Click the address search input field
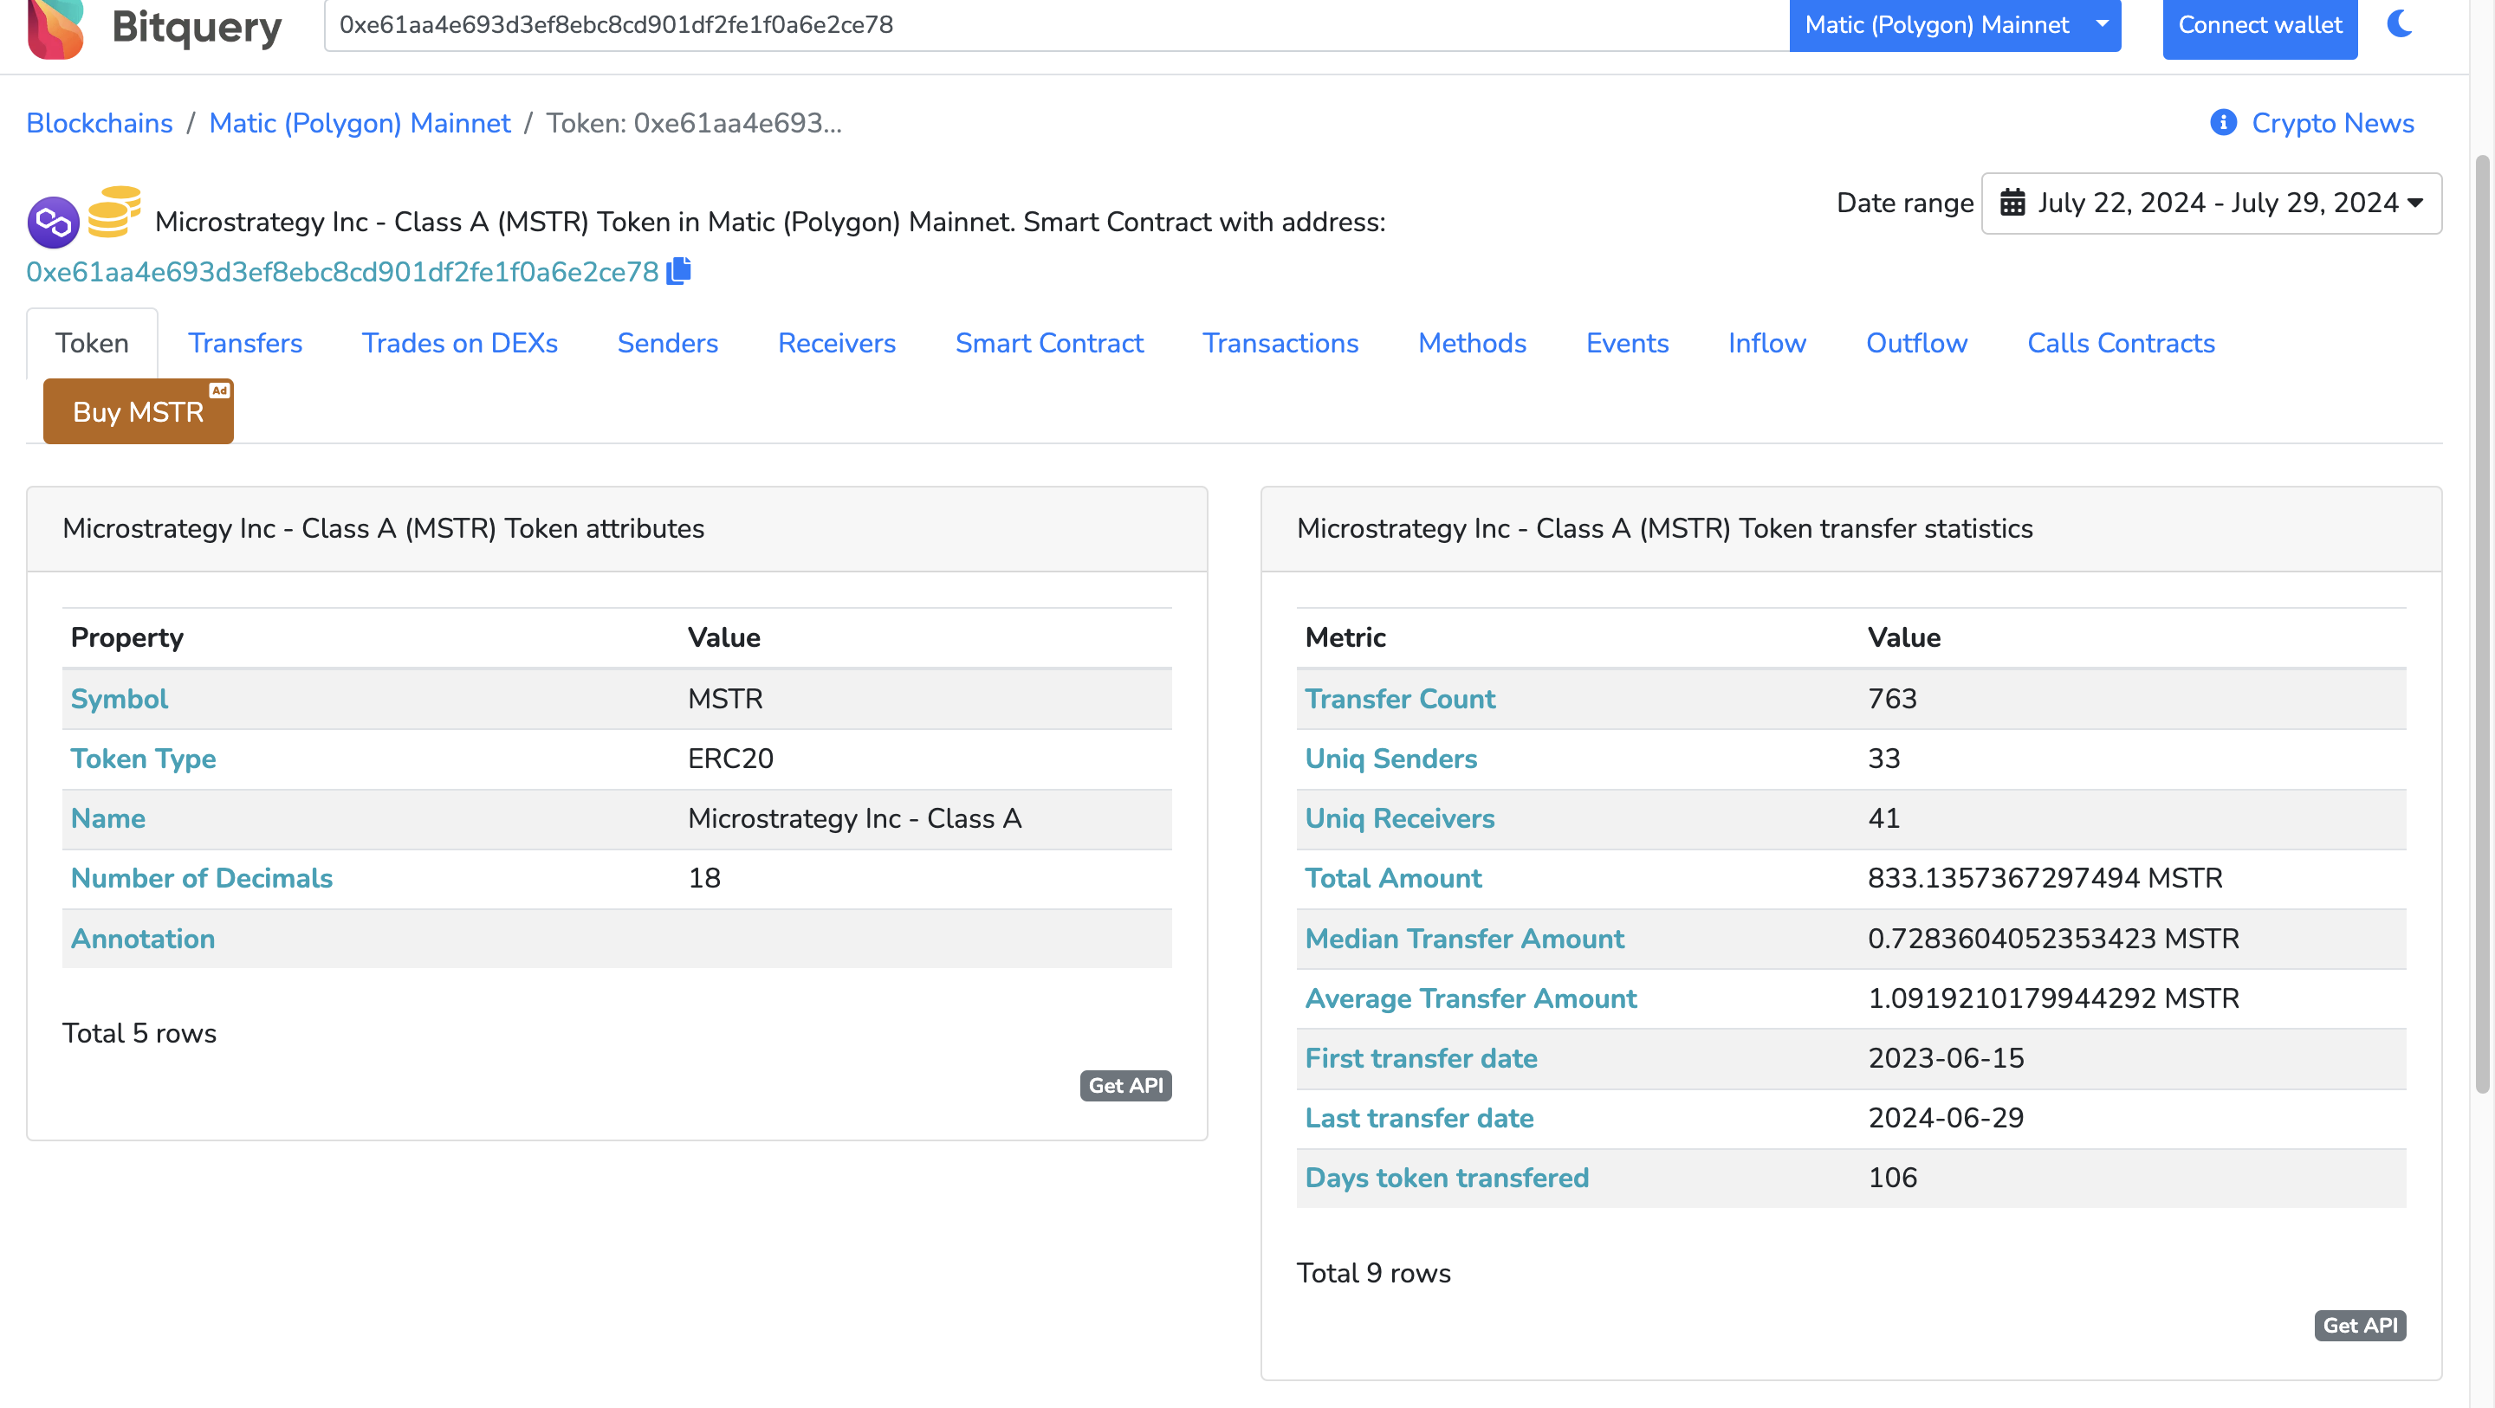This screenshot has width=2495, height=1408. point(1056,25)
